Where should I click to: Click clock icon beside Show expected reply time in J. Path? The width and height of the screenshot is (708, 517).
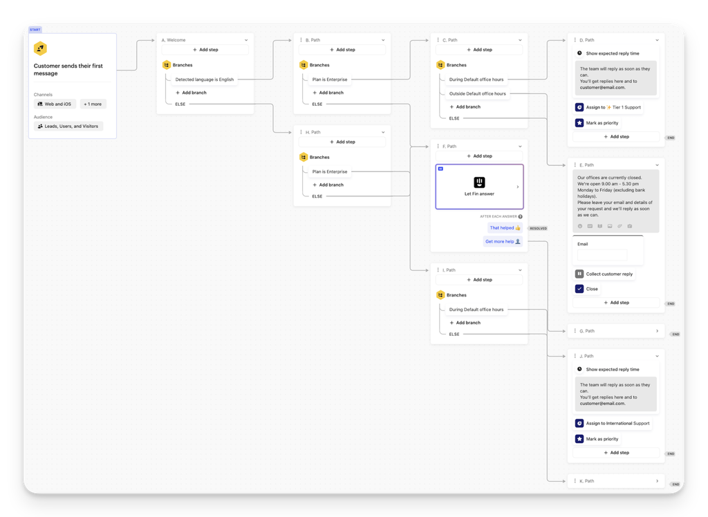pyautogui.click(x=579, y=369)
